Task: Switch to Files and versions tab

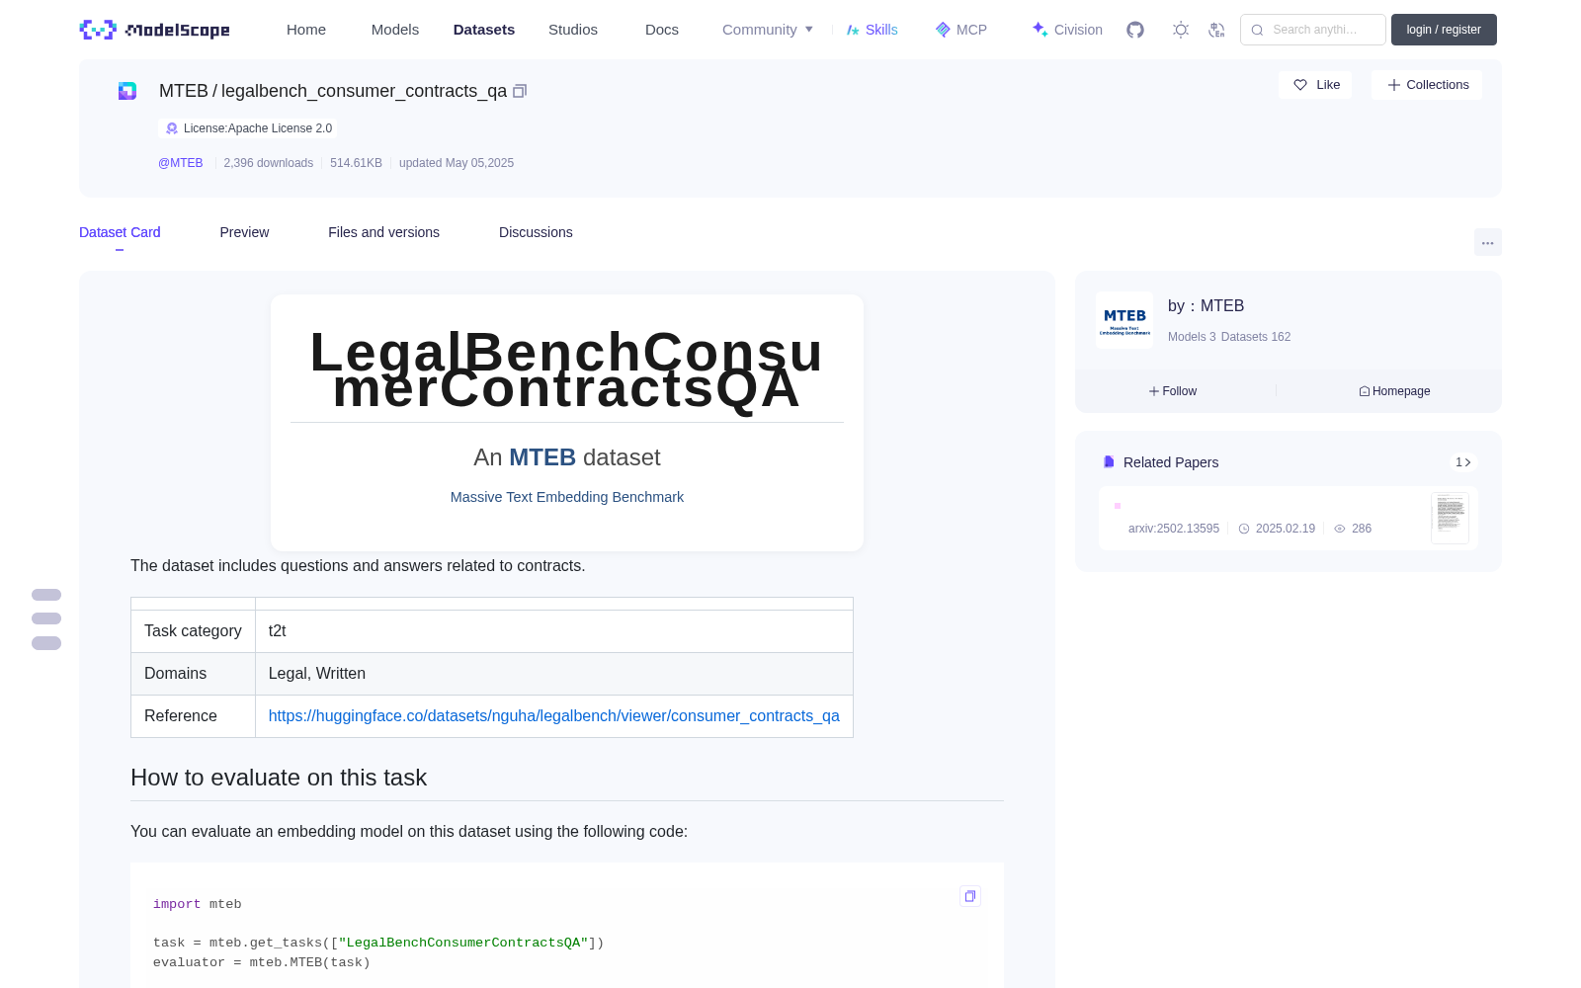Action: click(x=383, y=232)
